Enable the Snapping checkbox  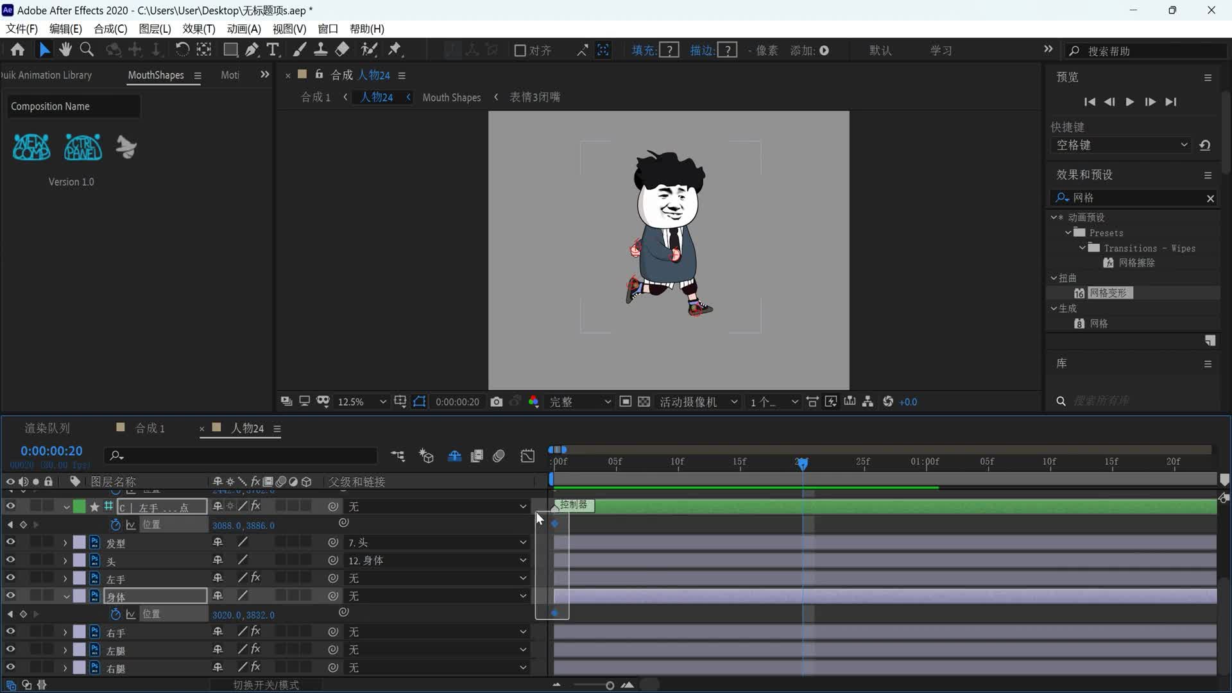coord(520,50)
